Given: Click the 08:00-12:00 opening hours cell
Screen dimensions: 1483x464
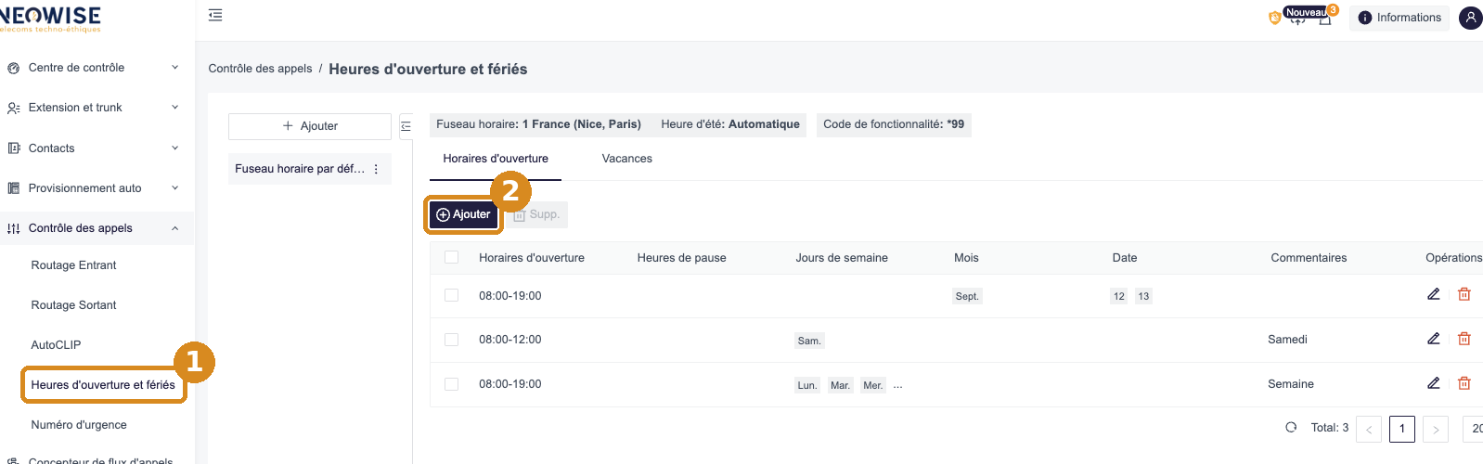Looking at the screenshot, I should [510, 340].
